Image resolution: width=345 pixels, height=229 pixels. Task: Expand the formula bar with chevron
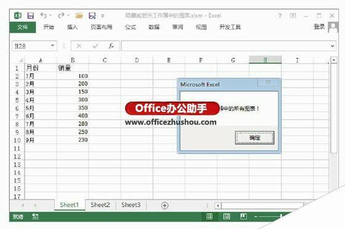(x=332, y=46)
